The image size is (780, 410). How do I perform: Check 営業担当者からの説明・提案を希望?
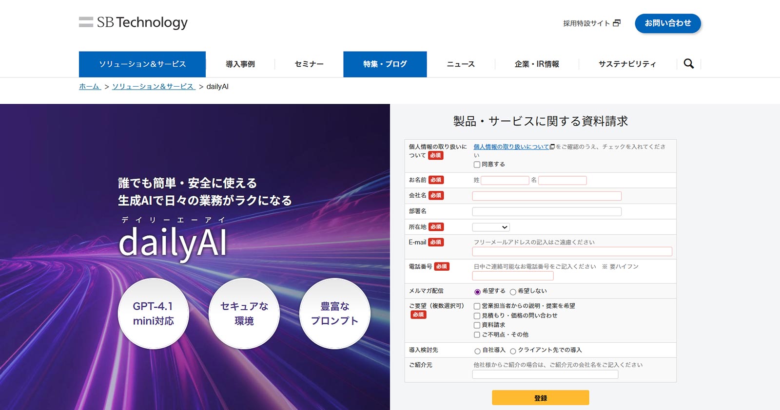pos(477,306)
